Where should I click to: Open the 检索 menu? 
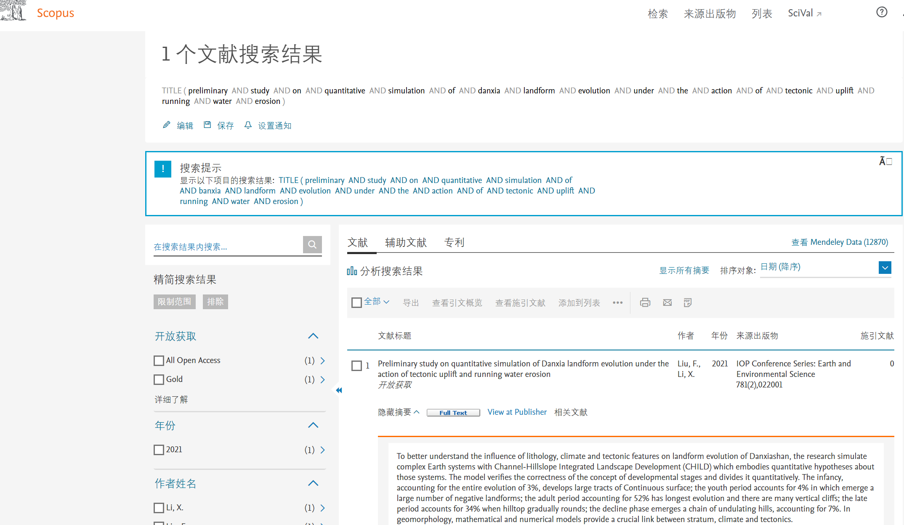658,14
